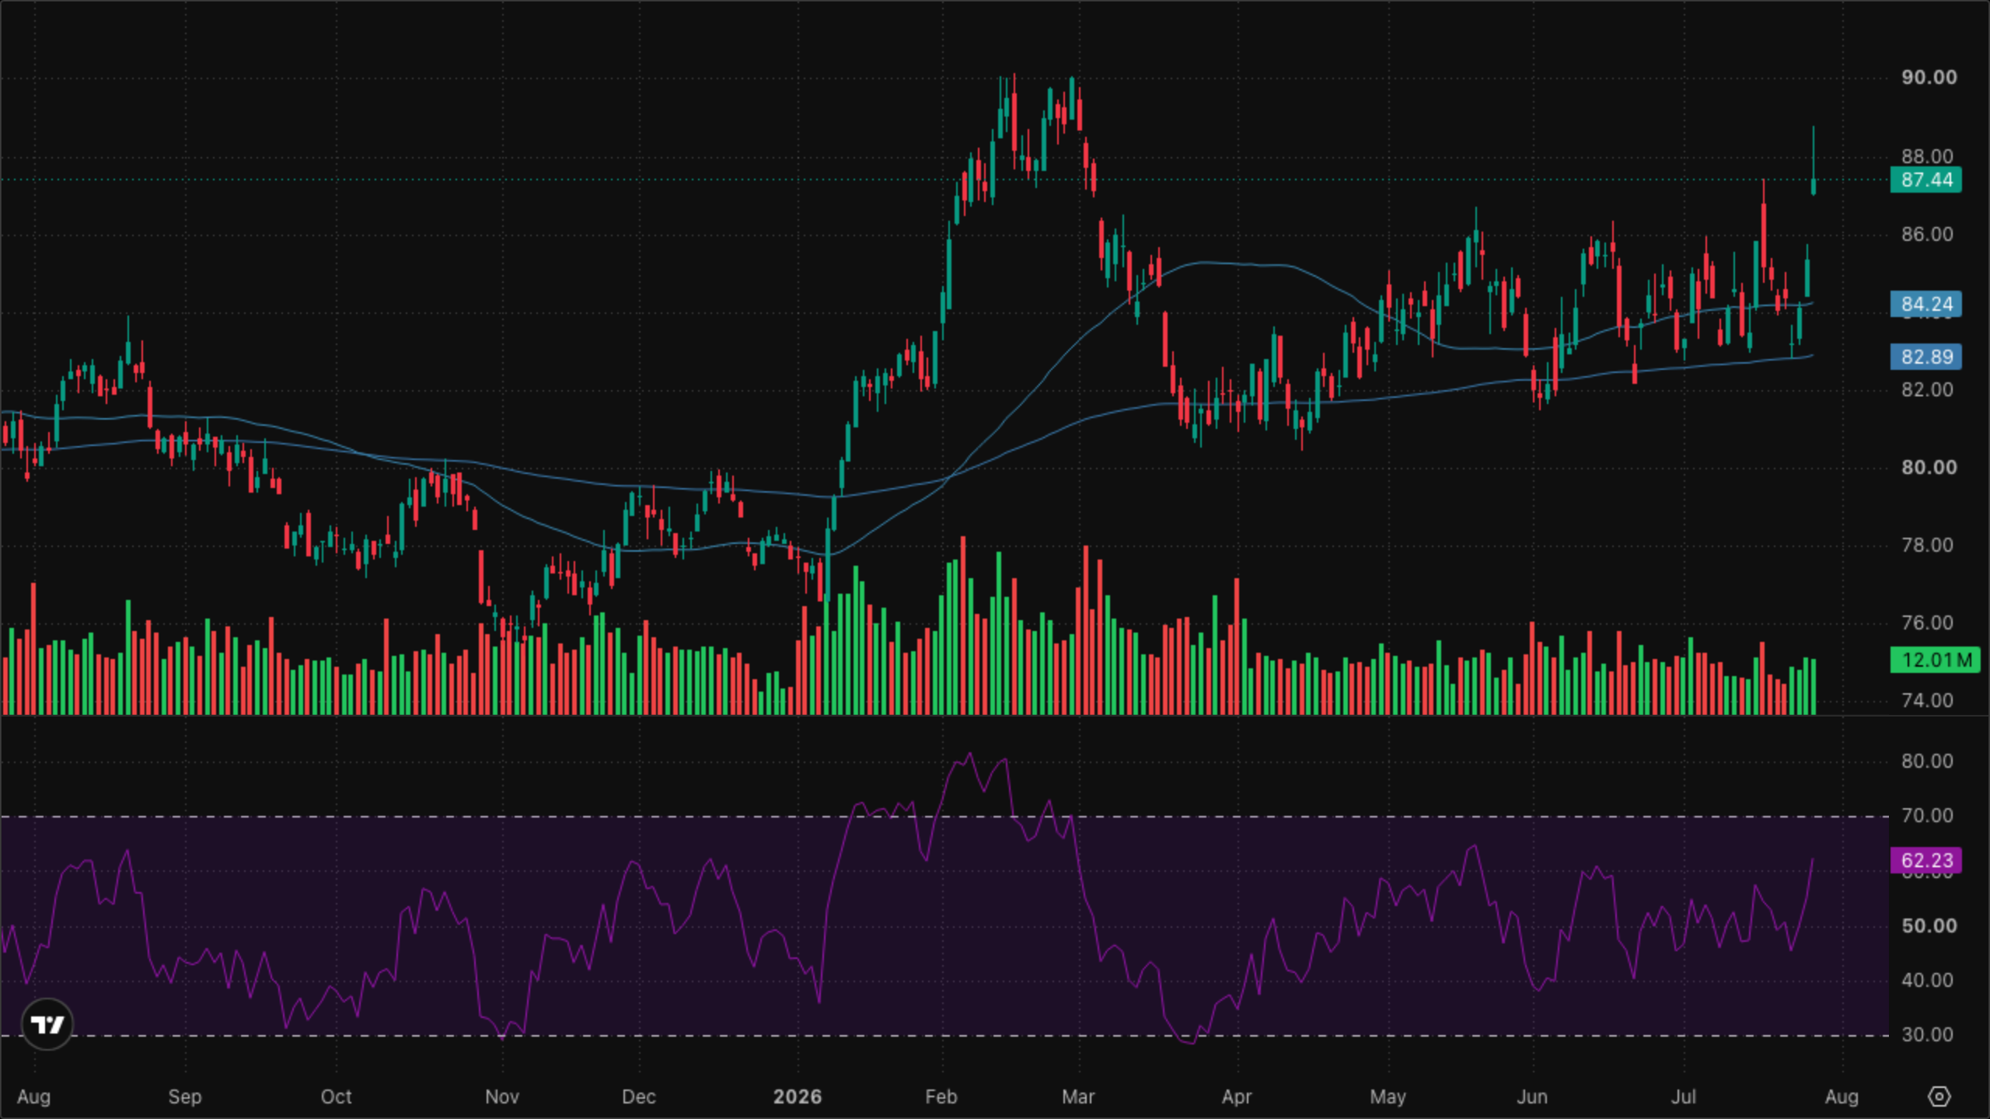Click the Nov time axis label
The width and height of the screenshot is (1990, 1119).
501,1096
